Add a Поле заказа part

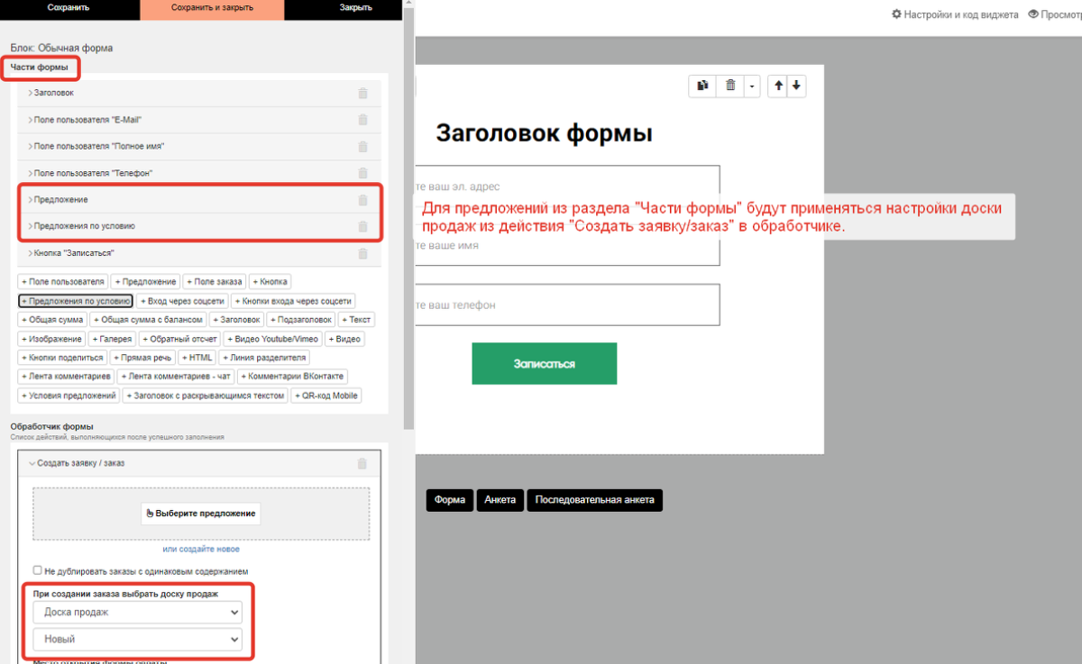215,282
